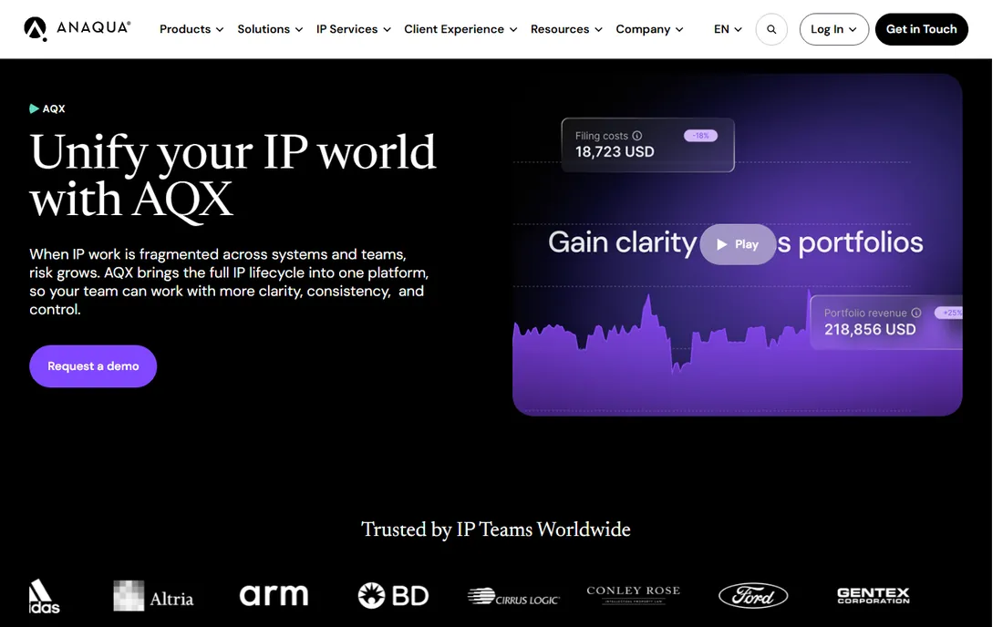1003x627 pixels.
Task: Click the adidas logo
Action: coord(44,596)
